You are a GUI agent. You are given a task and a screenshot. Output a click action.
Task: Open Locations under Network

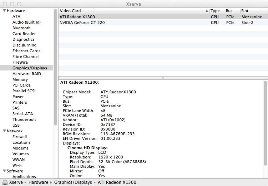pyautogui.click(x=21, y=142)
